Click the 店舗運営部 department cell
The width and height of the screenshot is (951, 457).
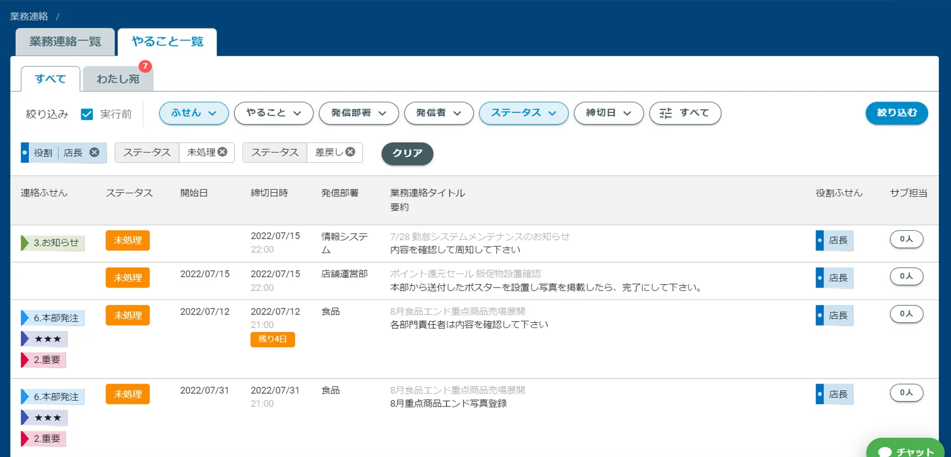point(345,273)
